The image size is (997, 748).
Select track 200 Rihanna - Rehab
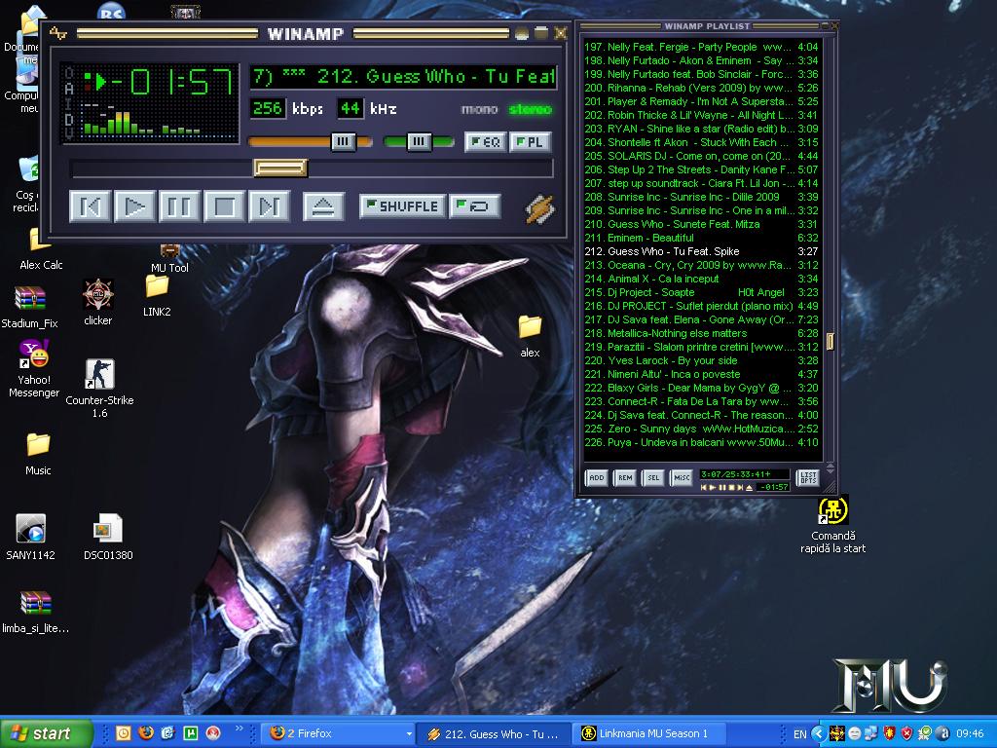point(701,88)
